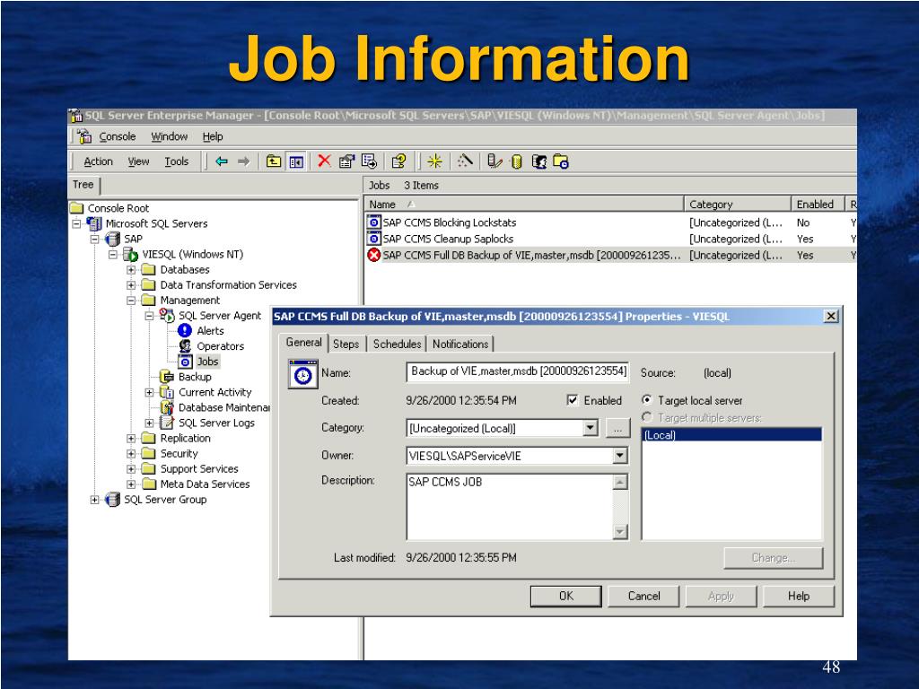The height and width of the screenshot is (689, 919).
Task: Switch to the Schedules tab
Action: click(397, 344)
